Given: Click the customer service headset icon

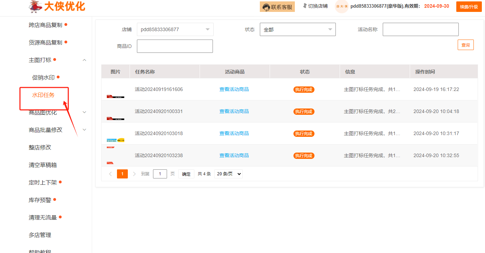Looking at the screenshot, I should tap(266, 7).
